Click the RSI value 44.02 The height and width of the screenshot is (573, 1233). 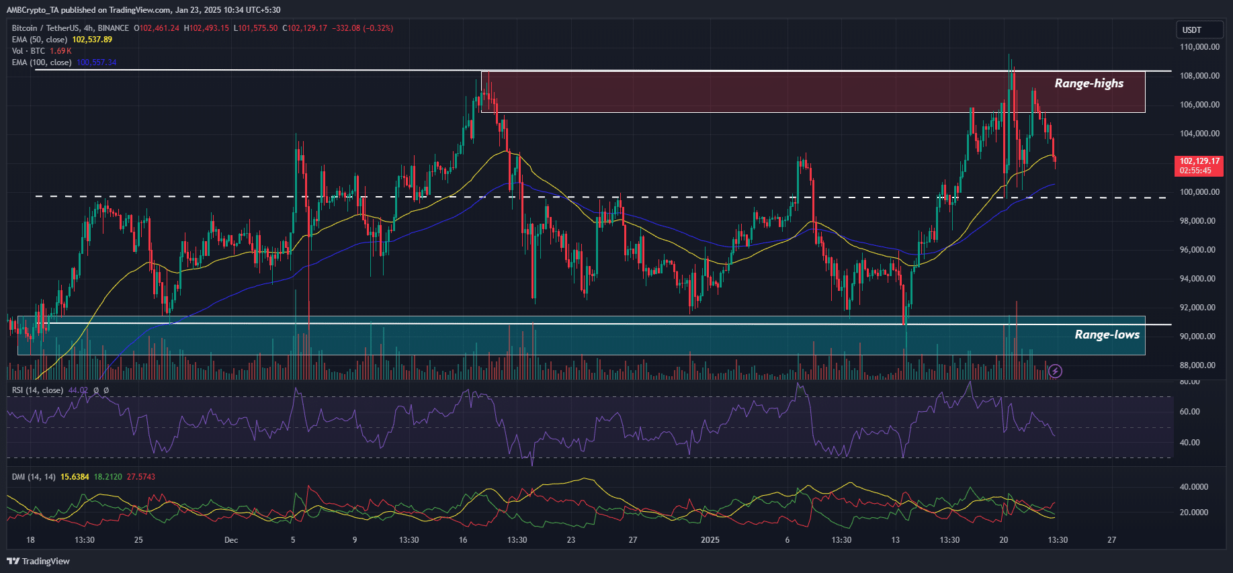pyautogui.click(x=78, y=390)
